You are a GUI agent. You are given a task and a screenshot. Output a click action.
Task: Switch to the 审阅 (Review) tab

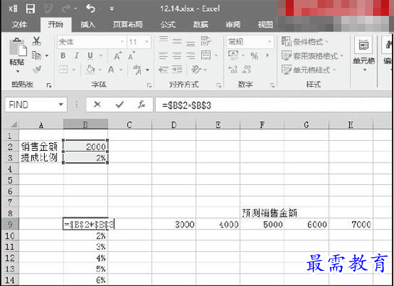click(233, 25)
